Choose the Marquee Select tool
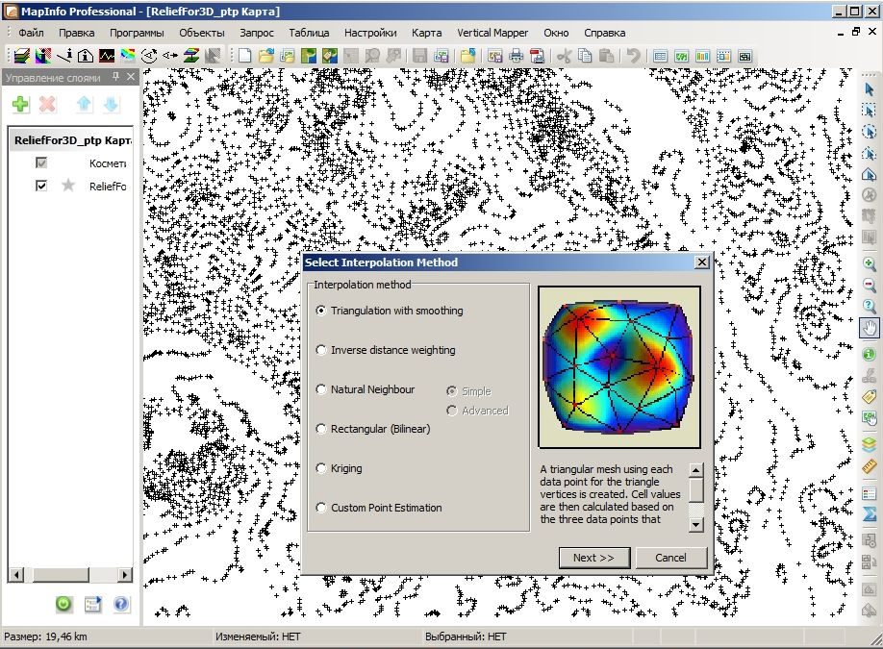The width and height of the screenshot is (883, 649). pyautogui.click(x=869, y=110)
